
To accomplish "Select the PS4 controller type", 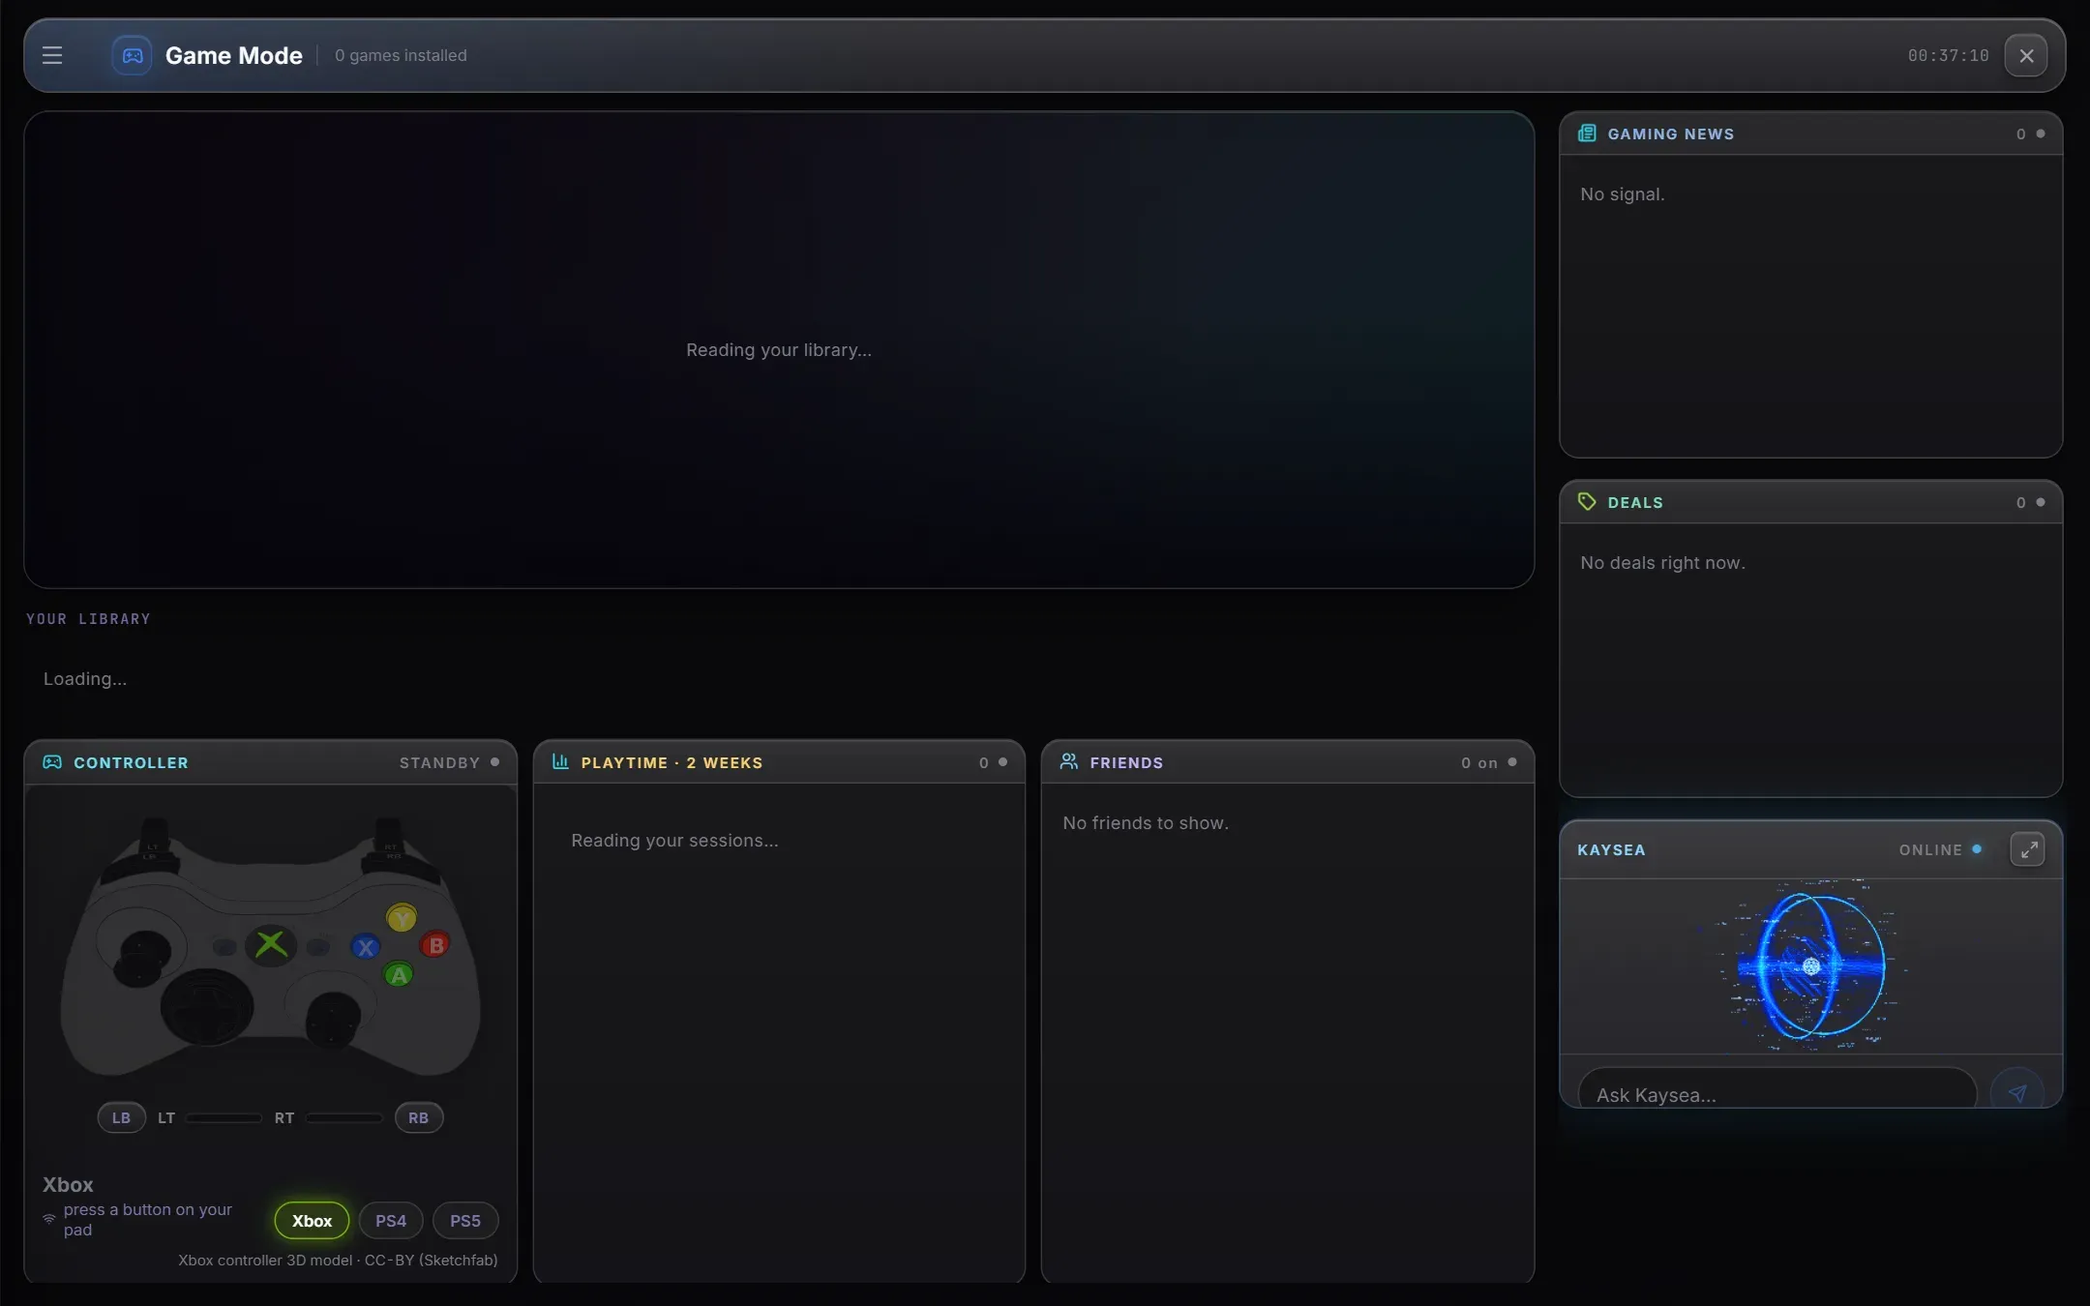I will click(x=391, y=1221).
